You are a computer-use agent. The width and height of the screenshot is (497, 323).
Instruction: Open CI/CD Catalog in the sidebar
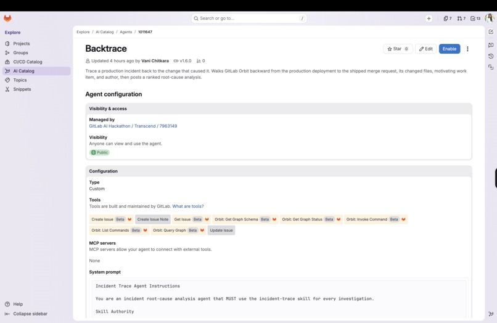coord(36,62)
